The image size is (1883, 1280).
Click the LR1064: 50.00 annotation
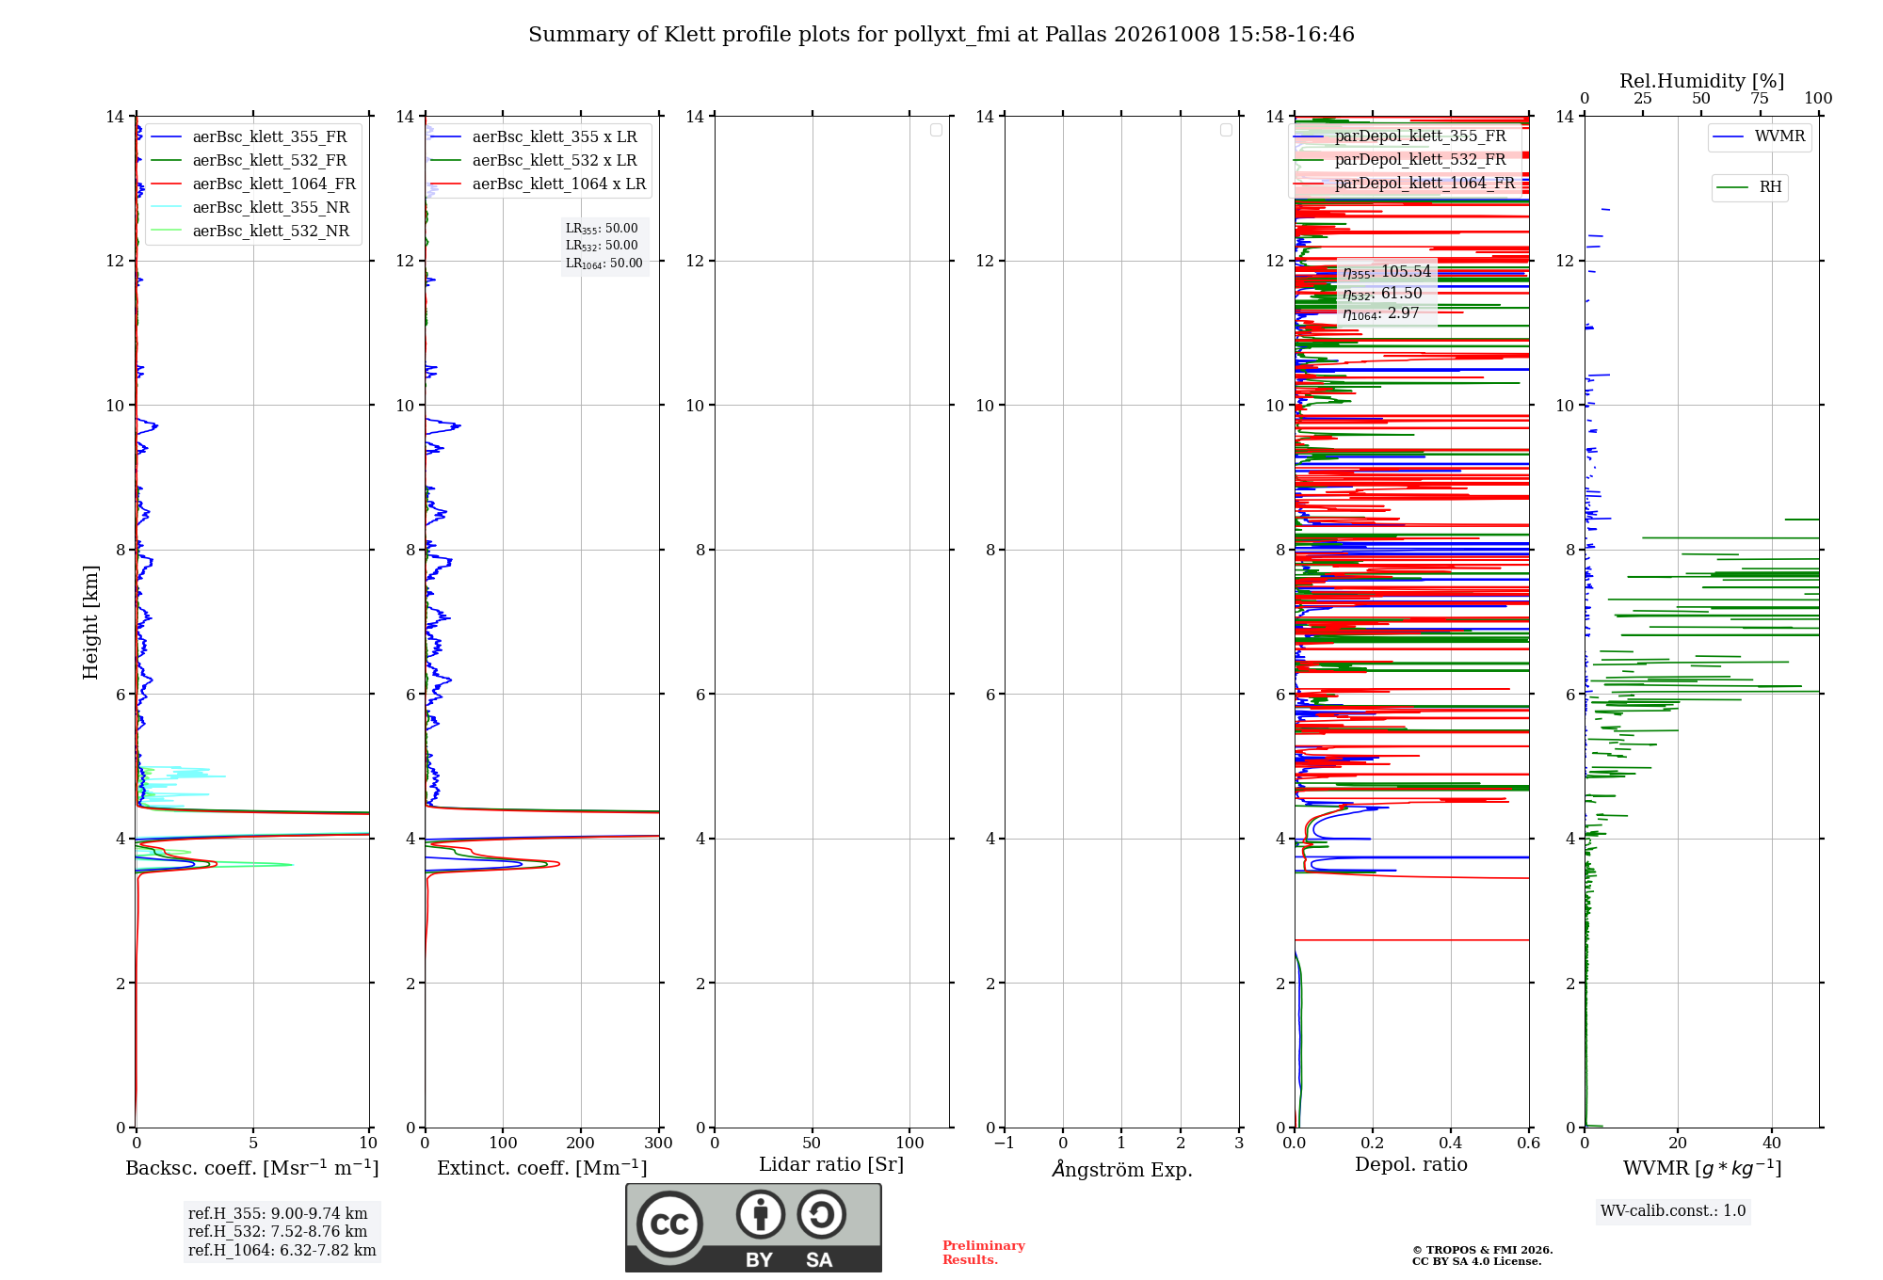[604, 264]
